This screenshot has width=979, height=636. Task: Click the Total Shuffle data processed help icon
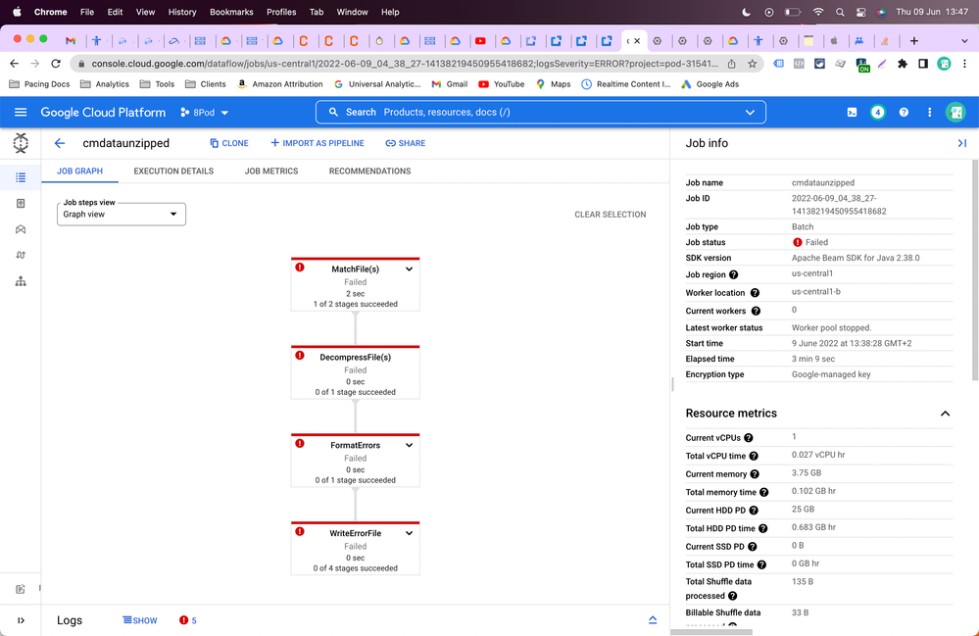732,596
